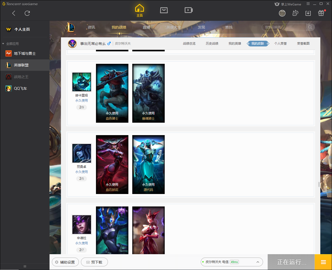332x270 pixels.
Task: Open the download manager icon
Action: coord(308,13)
